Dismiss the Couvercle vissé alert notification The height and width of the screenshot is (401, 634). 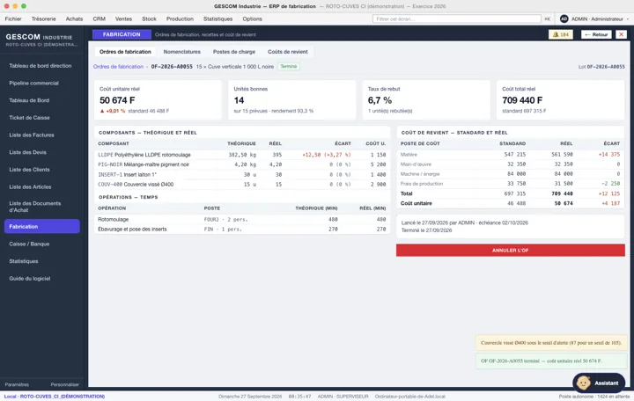pos(551,343)
